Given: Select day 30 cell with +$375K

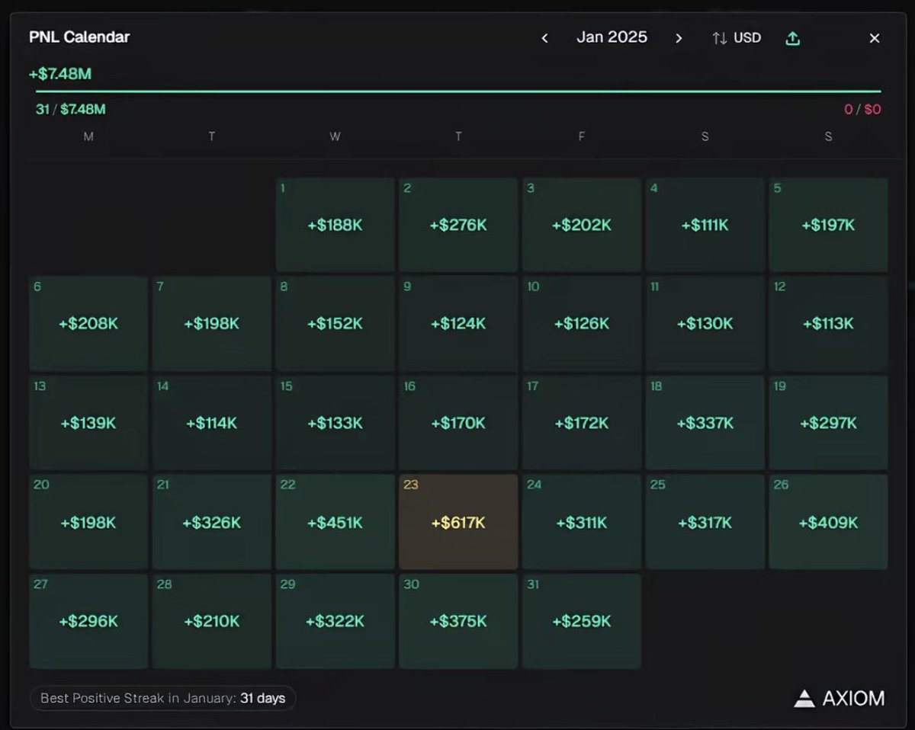Looking at the screenshot, I should point(458,621).
